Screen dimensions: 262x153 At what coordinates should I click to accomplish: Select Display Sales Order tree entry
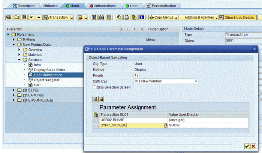[49, 70]
